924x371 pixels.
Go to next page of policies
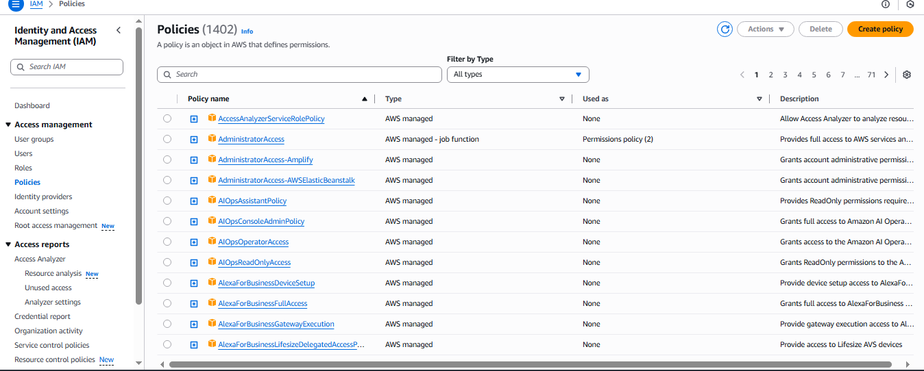[886, 75]
